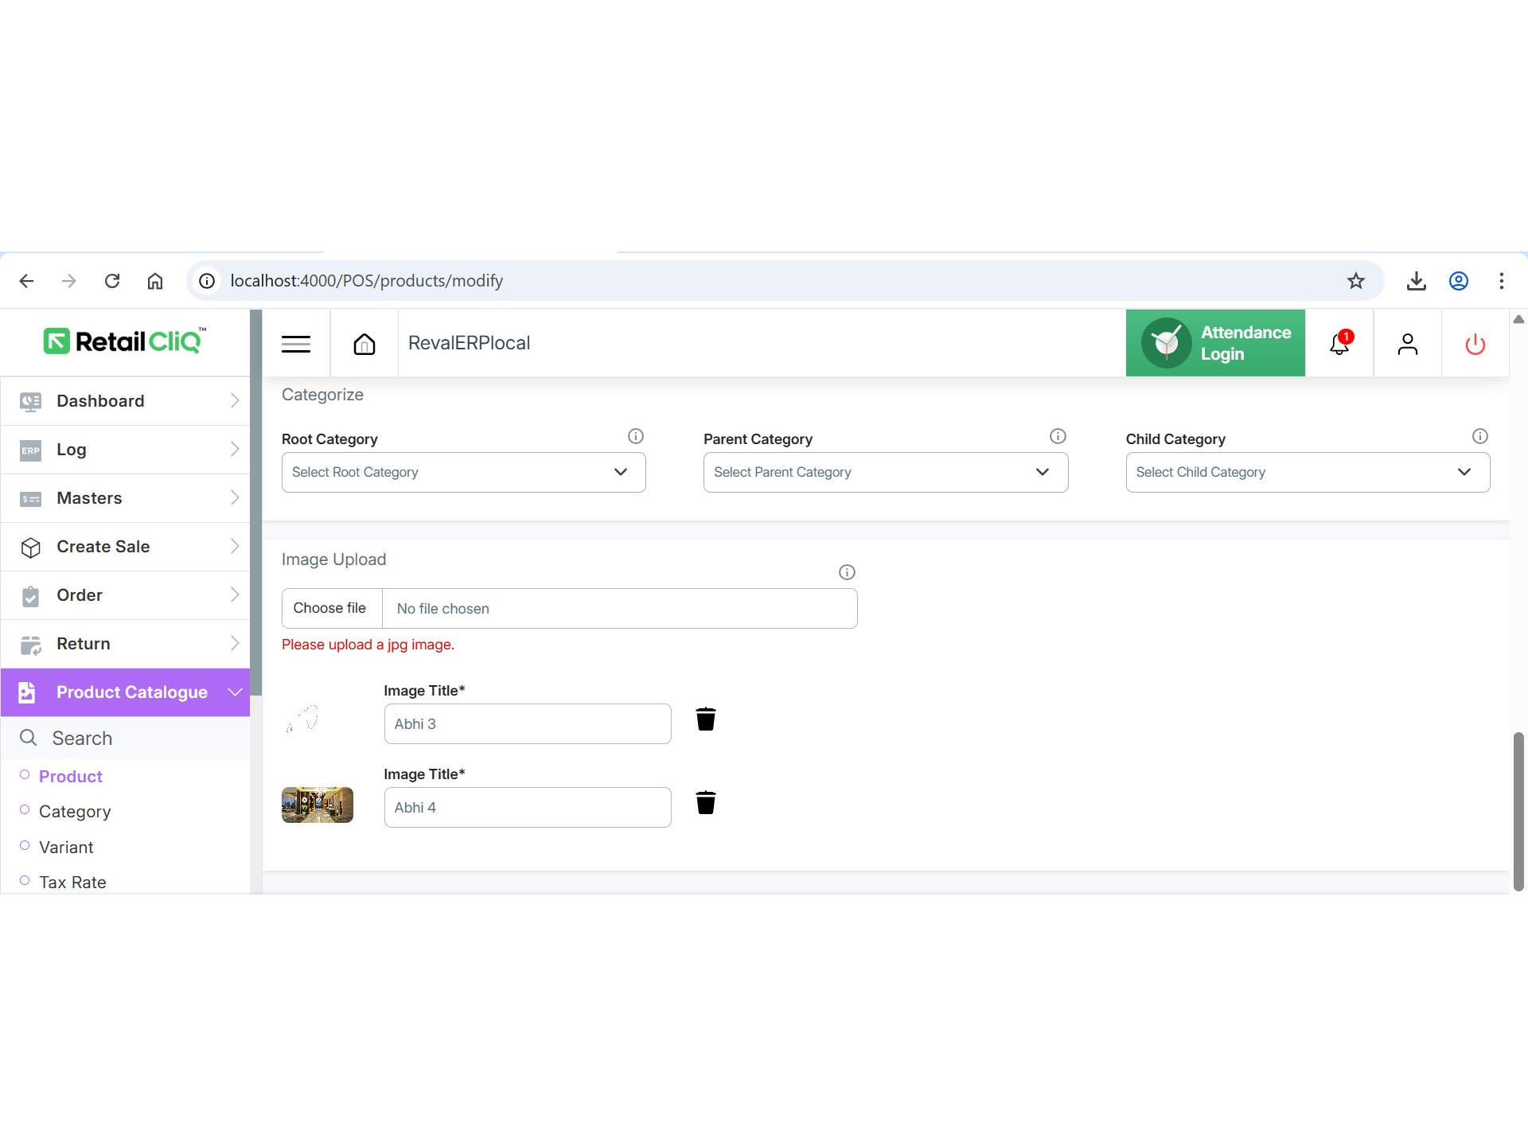Open the Category submenu item
The width and height of the screenshot is (1528, 1146).
pyautogui.click(x=75, y=812)
